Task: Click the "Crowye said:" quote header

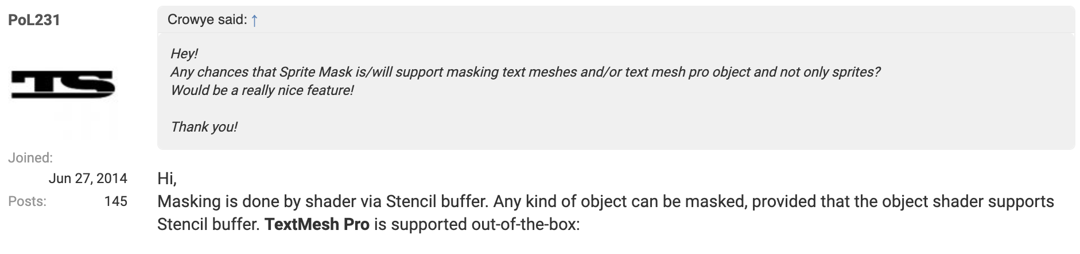Action: pyautogui.click(x=207, y=20)
